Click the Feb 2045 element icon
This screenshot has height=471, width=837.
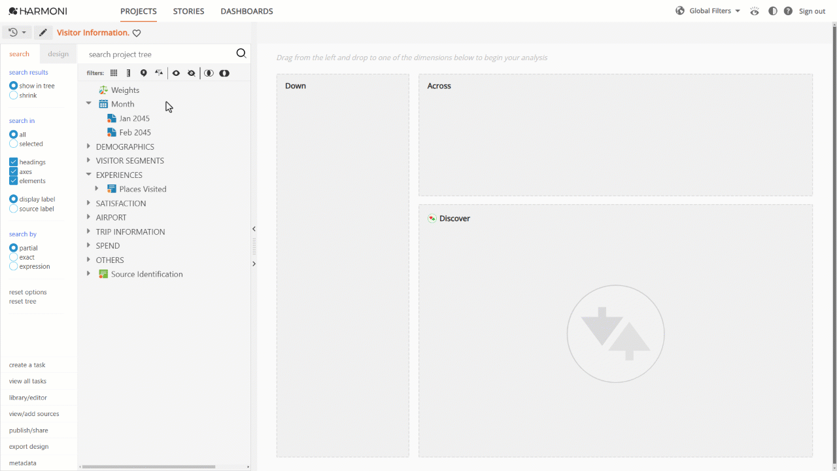coord(112,132)
